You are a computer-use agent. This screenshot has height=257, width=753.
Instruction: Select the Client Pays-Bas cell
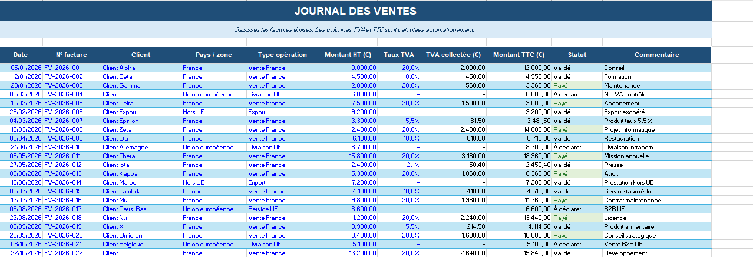(x=141, y=209)
